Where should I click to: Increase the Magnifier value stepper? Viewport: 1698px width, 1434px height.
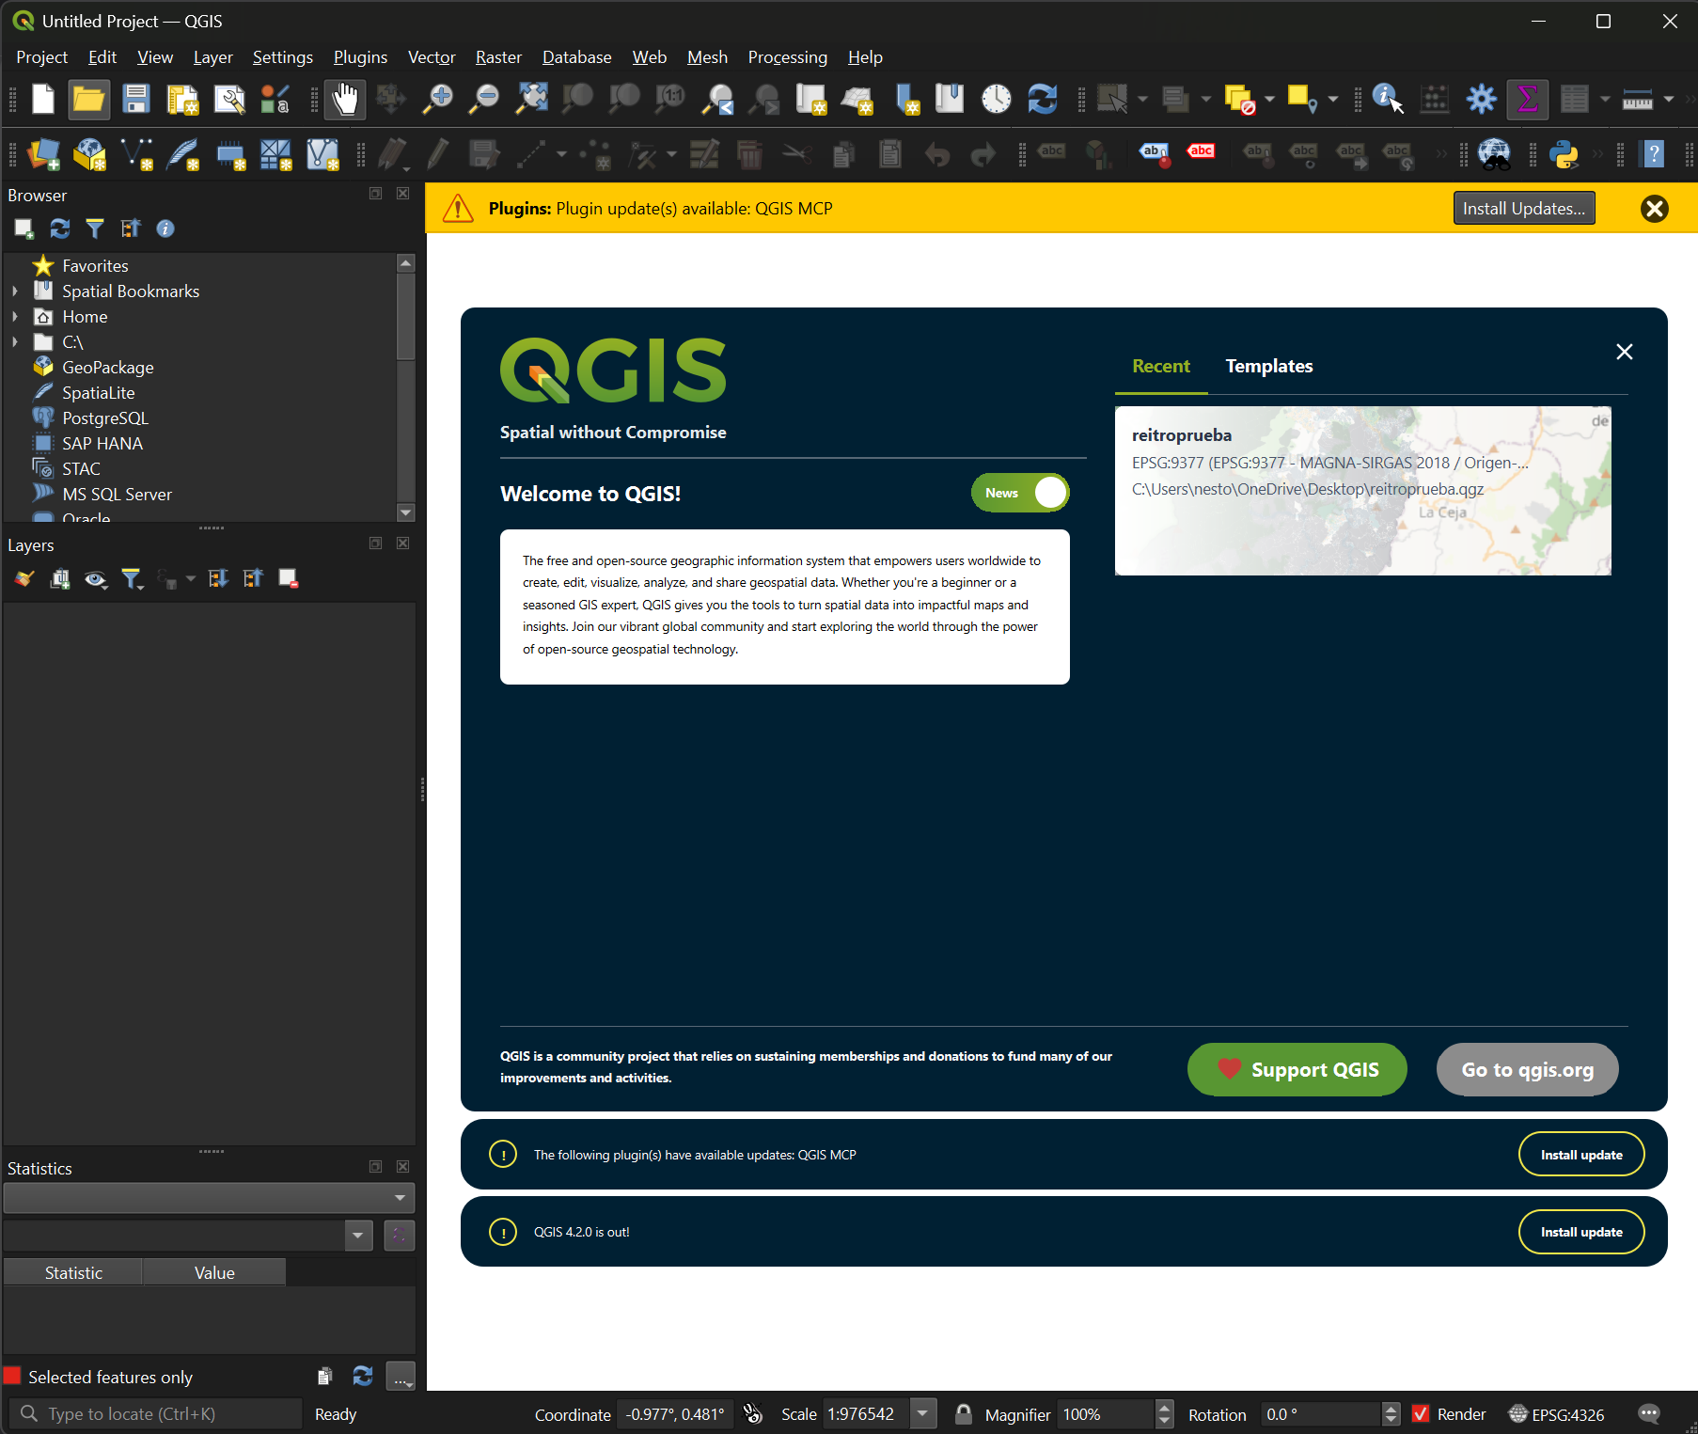1164,1407
